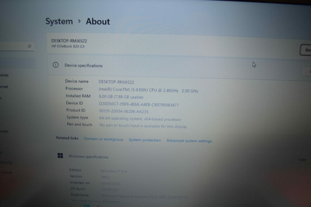Image resolution: width=311 pixels, height=207 pixels.
Task: Click the Experience label
Action: [80, 195]
